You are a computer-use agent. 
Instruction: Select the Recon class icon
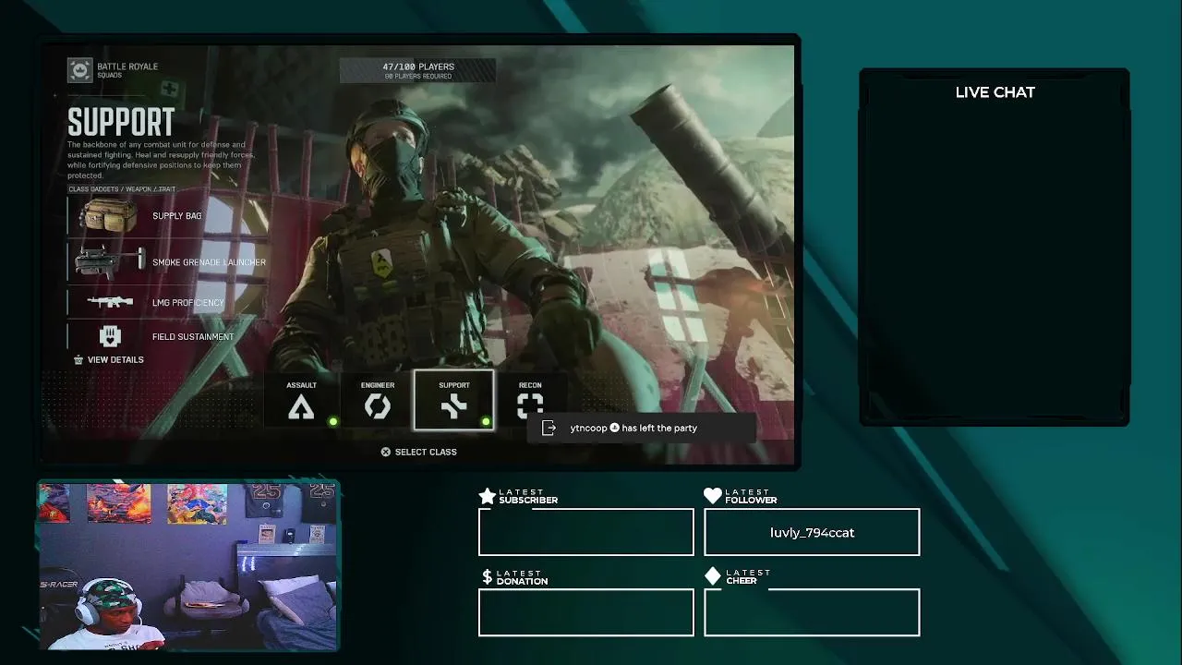click(530, 405)
